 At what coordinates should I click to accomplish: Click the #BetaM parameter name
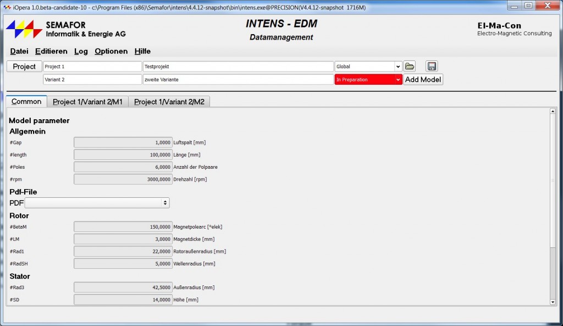coord(18,227)
